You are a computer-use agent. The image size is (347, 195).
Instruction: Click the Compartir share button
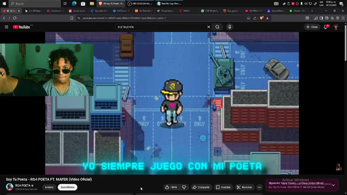tap(201, 187)
